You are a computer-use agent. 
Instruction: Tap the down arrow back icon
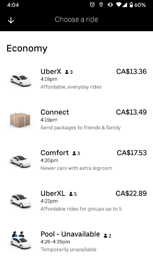click(11, 20)
